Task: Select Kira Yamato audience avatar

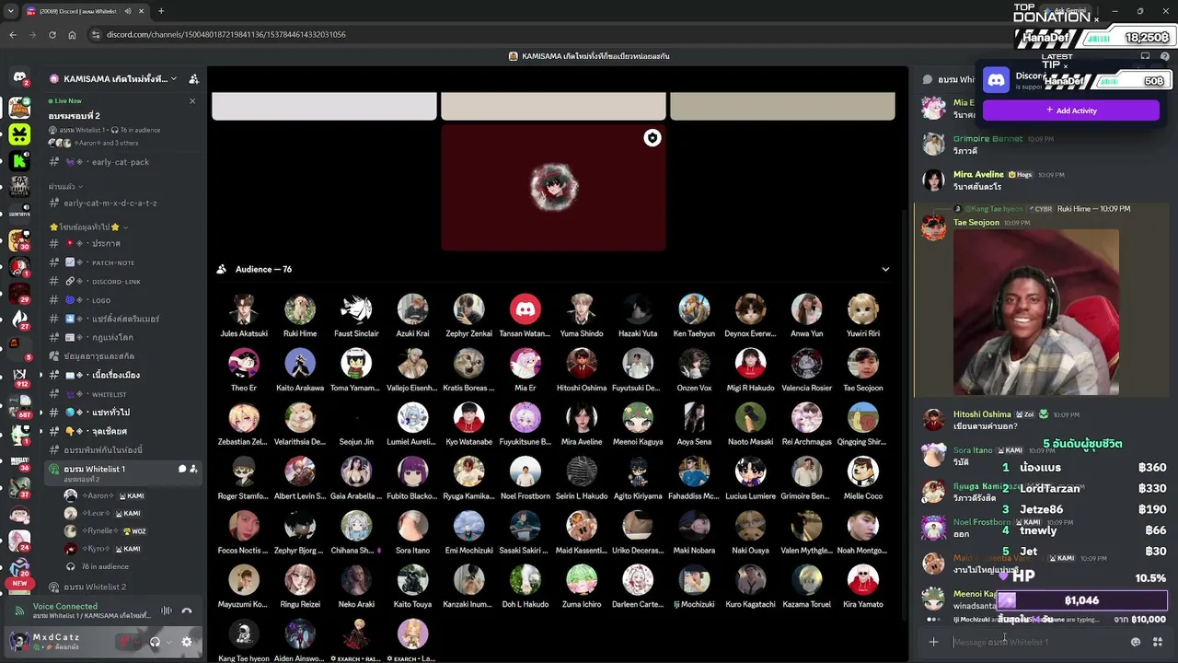Action: pyautogui.click(x=863, y=580)
